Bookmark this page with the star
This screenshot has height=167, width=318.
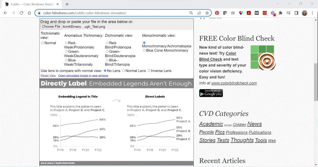click(207, 13)
